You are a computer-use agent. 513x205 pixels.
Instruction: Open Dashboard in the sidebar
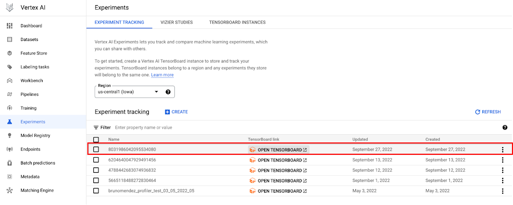pyautogui.click(x=43, y=26)
